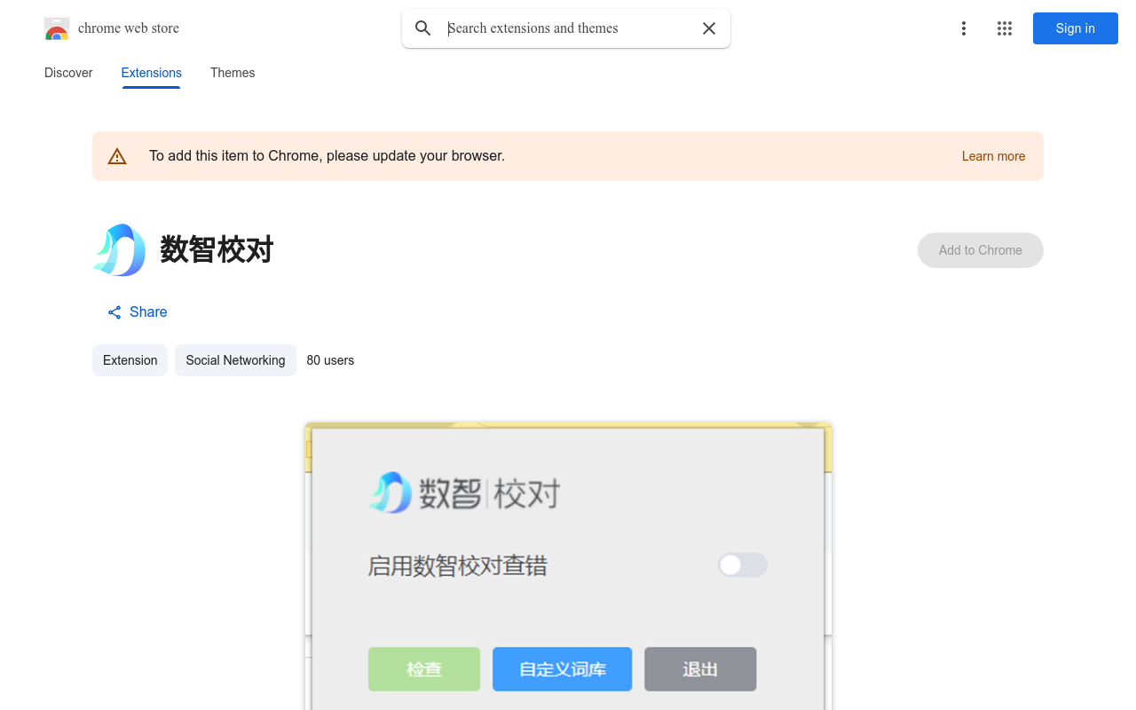1136x710 pixels.
Task: Click the warning triangle icon
Action: (x=117, y=156)
